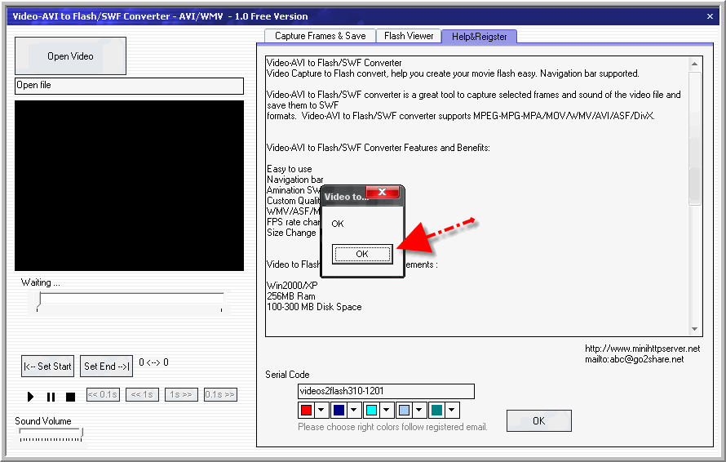Open the light blue color dropdown

click(419, 410)
